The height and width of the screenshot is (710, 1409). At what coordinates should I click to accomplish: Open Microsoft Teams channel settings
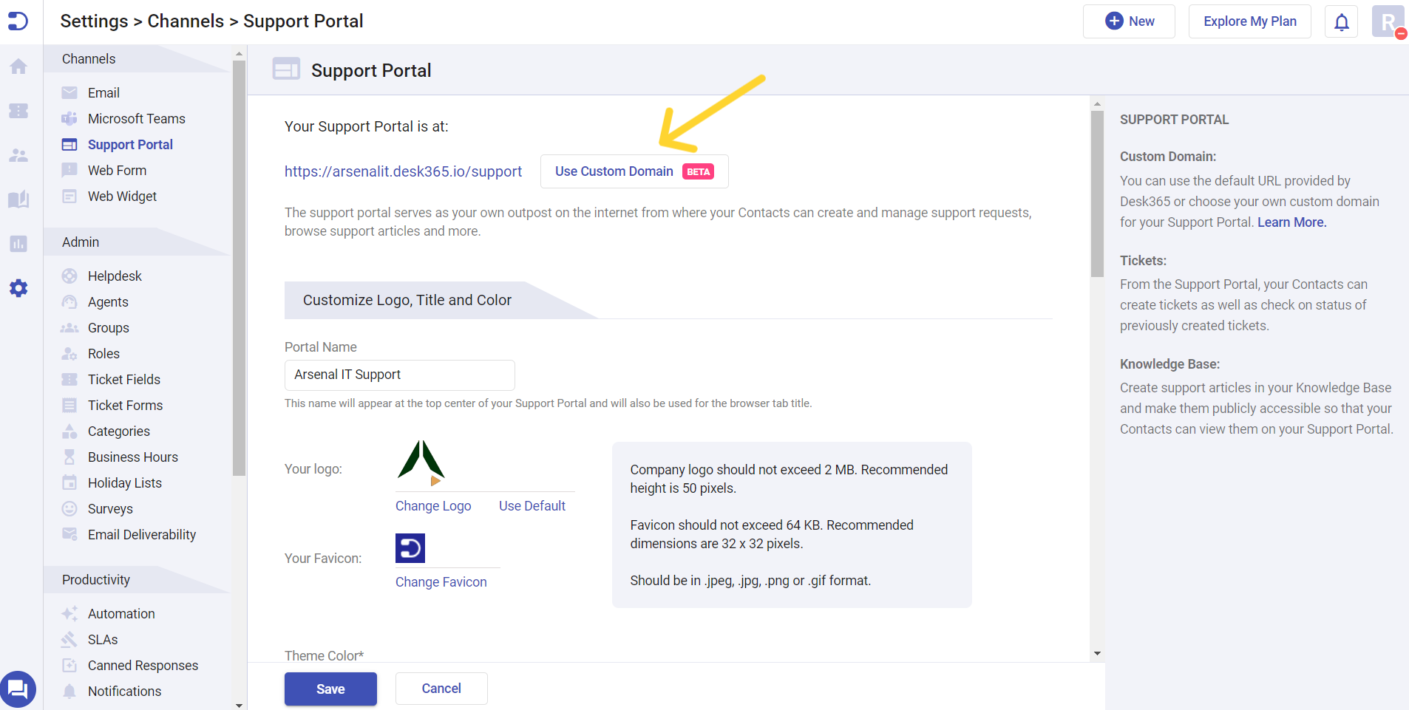136,118
